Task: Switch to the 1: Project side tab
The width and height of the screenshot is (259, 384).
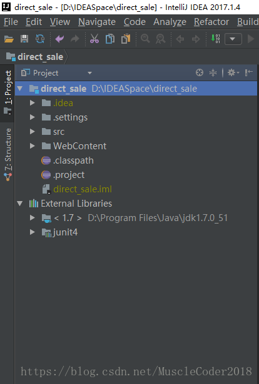Action: coord(8,93)
